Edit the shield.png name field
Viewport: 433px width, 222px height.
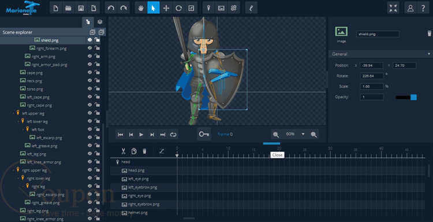[x=378, y=34]
